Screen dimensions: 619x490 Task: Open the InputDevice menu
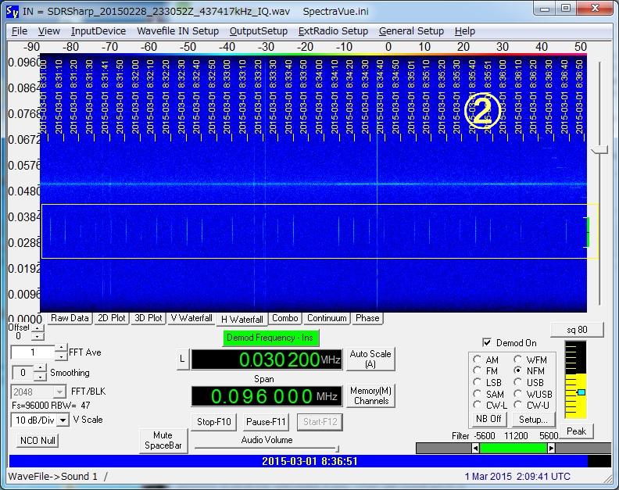[98, 31]
